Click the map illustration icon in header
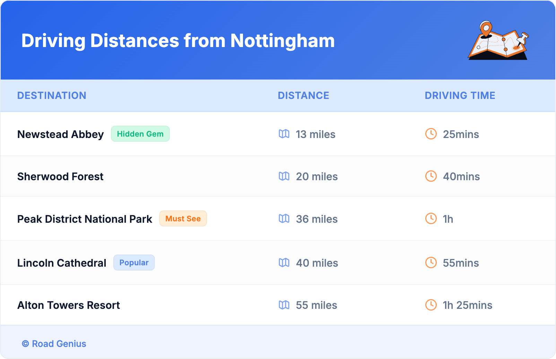Viewport: 556px width, 359px height. [498, 40]
